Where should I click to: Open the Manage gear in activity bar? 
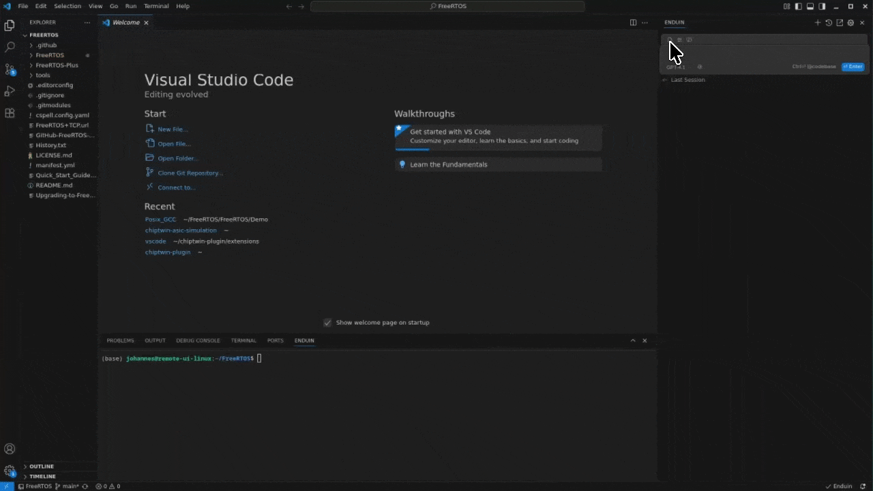coord(10,471)
